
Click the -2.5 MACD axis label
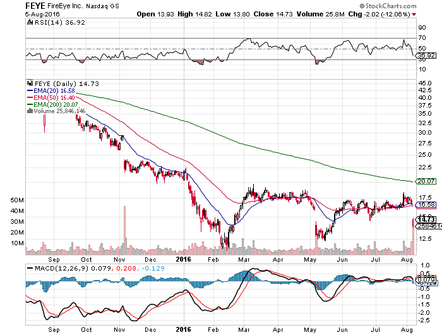pos(424,320)
